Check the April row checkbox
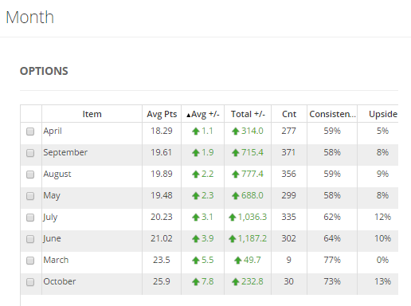Screen dimensions: 411x306 point(30,131)
